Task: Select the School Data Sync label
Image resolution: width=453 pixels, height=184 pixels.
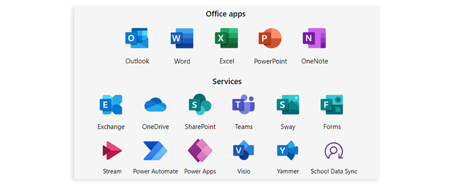Action: tap(334, 172)
